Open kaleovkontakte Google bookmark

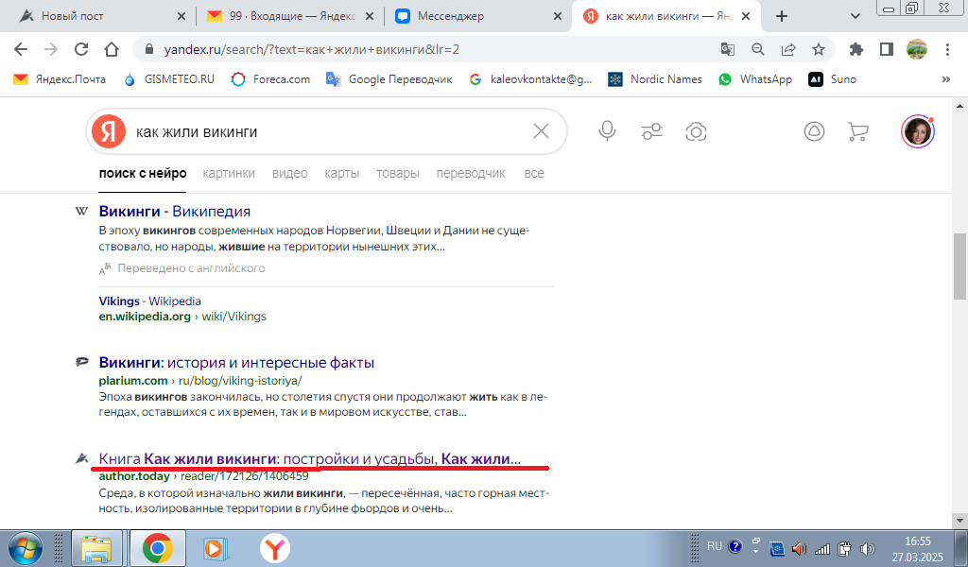point(530,79)
